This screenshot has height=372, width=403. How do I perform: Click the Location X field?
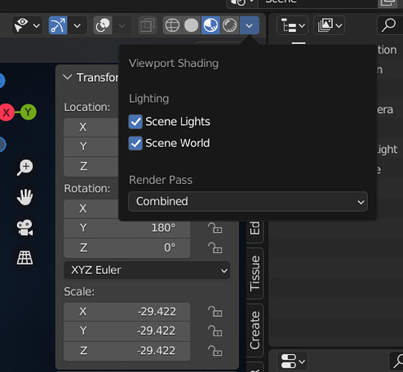point(91,127)
